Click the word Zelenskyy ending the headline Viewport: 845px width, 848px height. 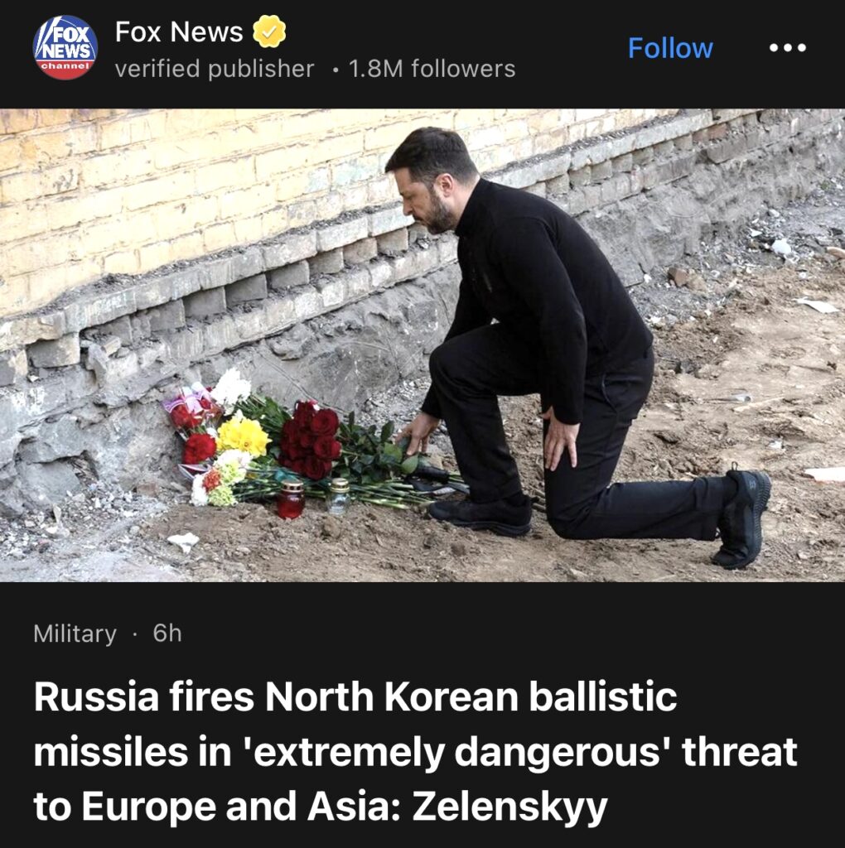pos(509,807)
